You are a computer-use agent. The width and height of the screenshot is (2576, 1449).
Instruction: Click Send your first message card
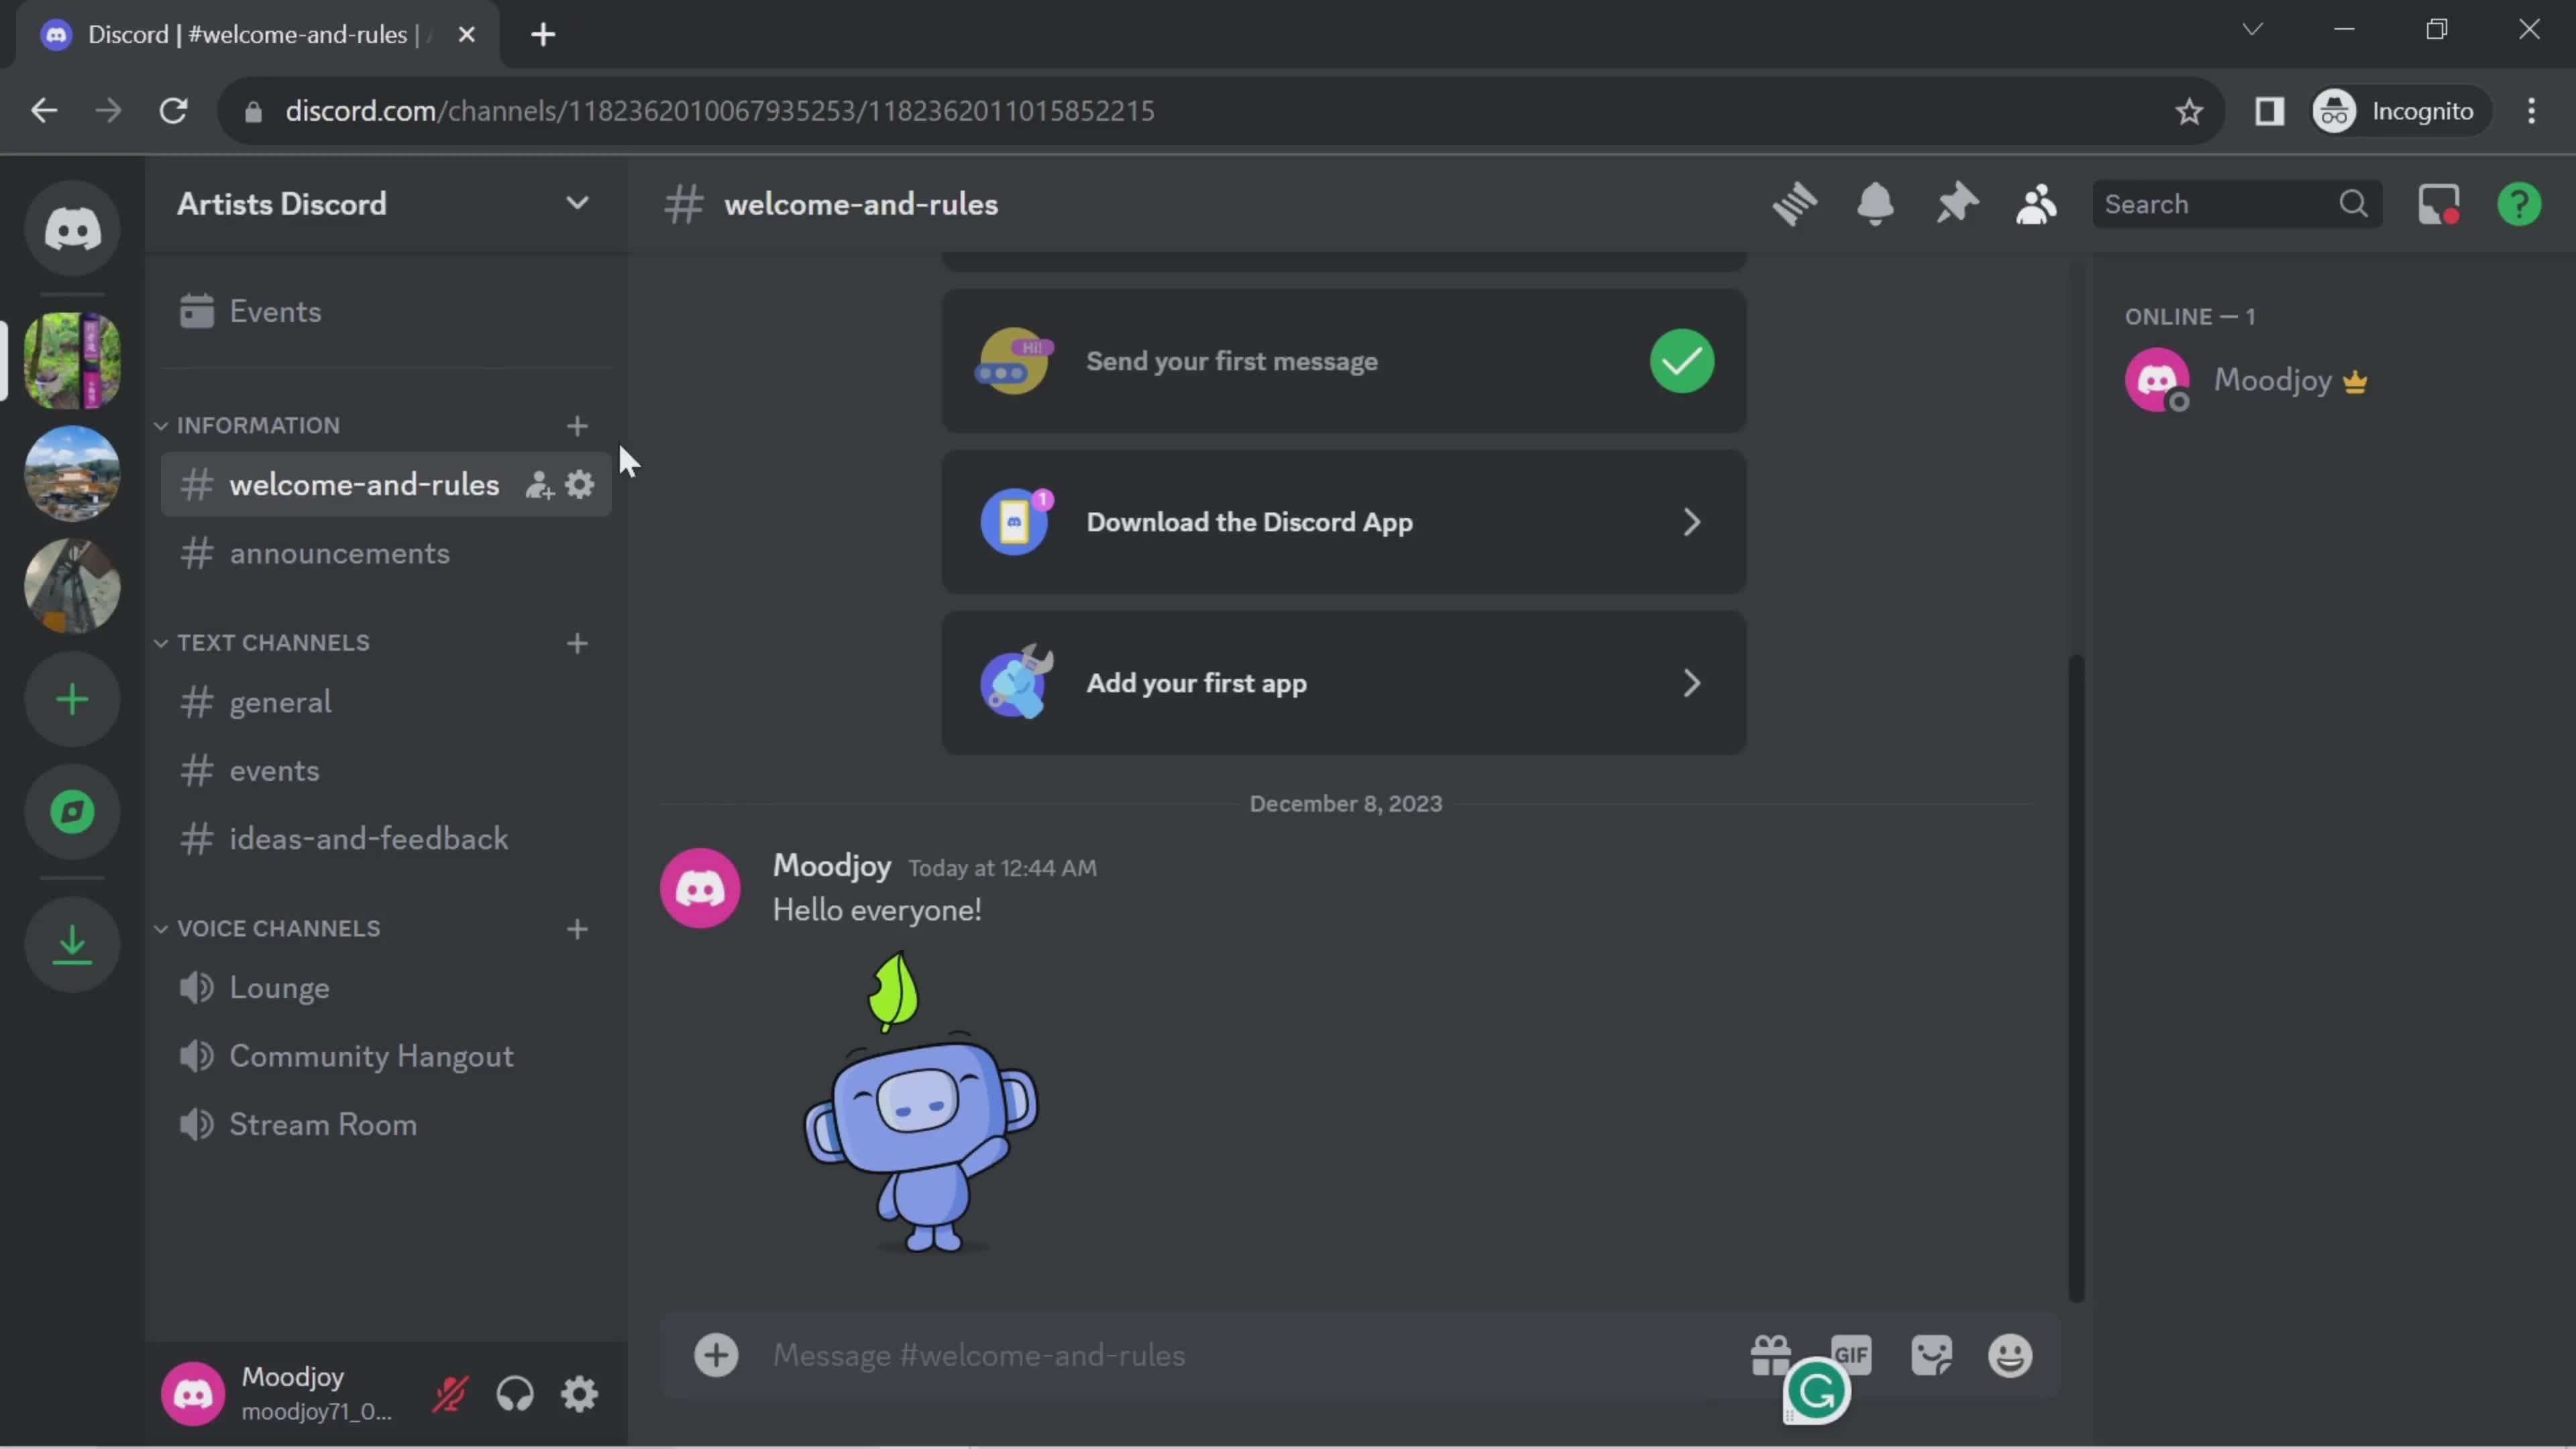point(1344,361)
